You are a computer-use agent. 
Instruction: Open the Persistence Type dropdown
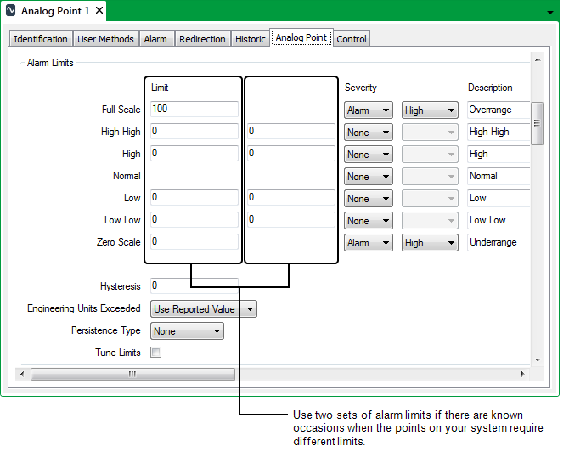187,331
